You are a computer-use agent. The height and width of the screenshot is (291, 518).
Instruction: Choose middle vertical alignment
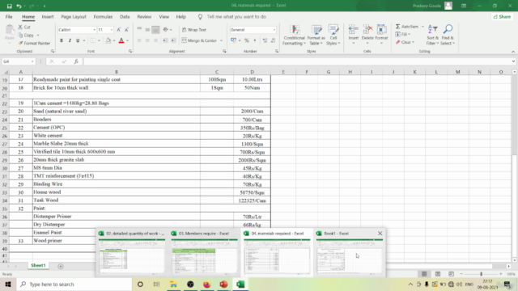click(x=147, y=30)
